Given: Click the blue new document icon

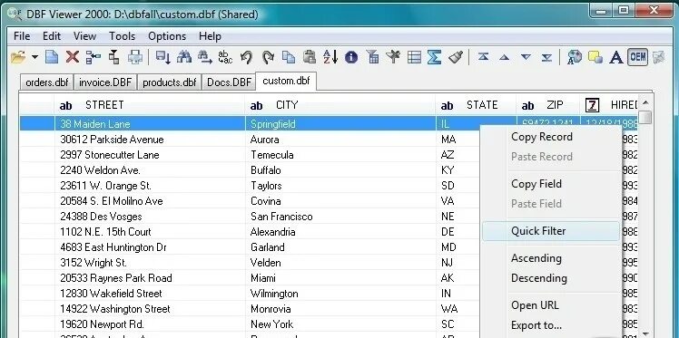Looking at the screenshot, I should [52, 57].
